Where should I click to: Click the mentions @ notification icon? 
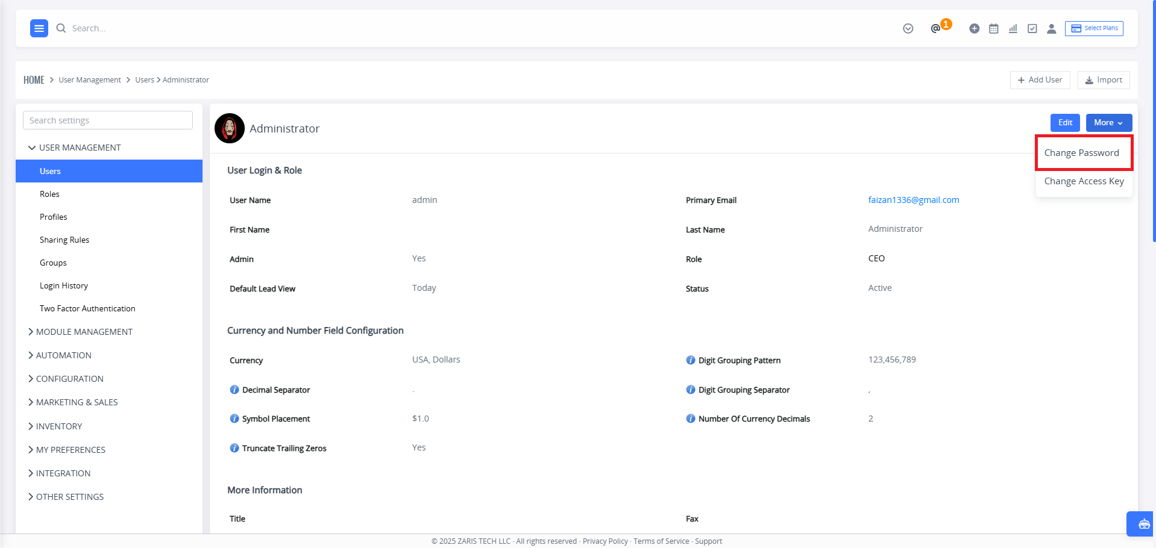point(935,28)
